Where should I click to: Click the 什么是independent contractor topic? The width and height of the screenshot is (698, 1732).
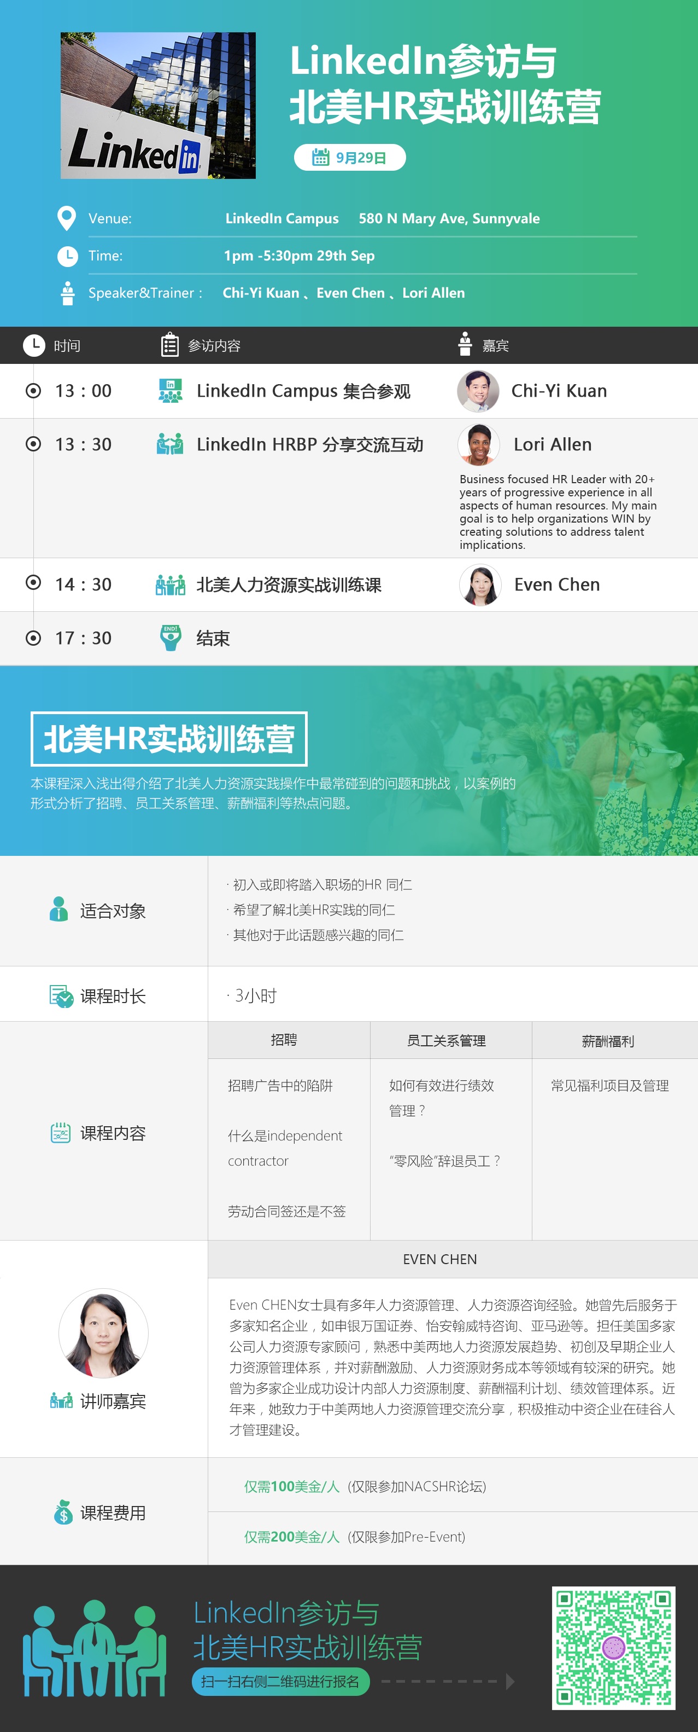click(x=285, y=1148)
